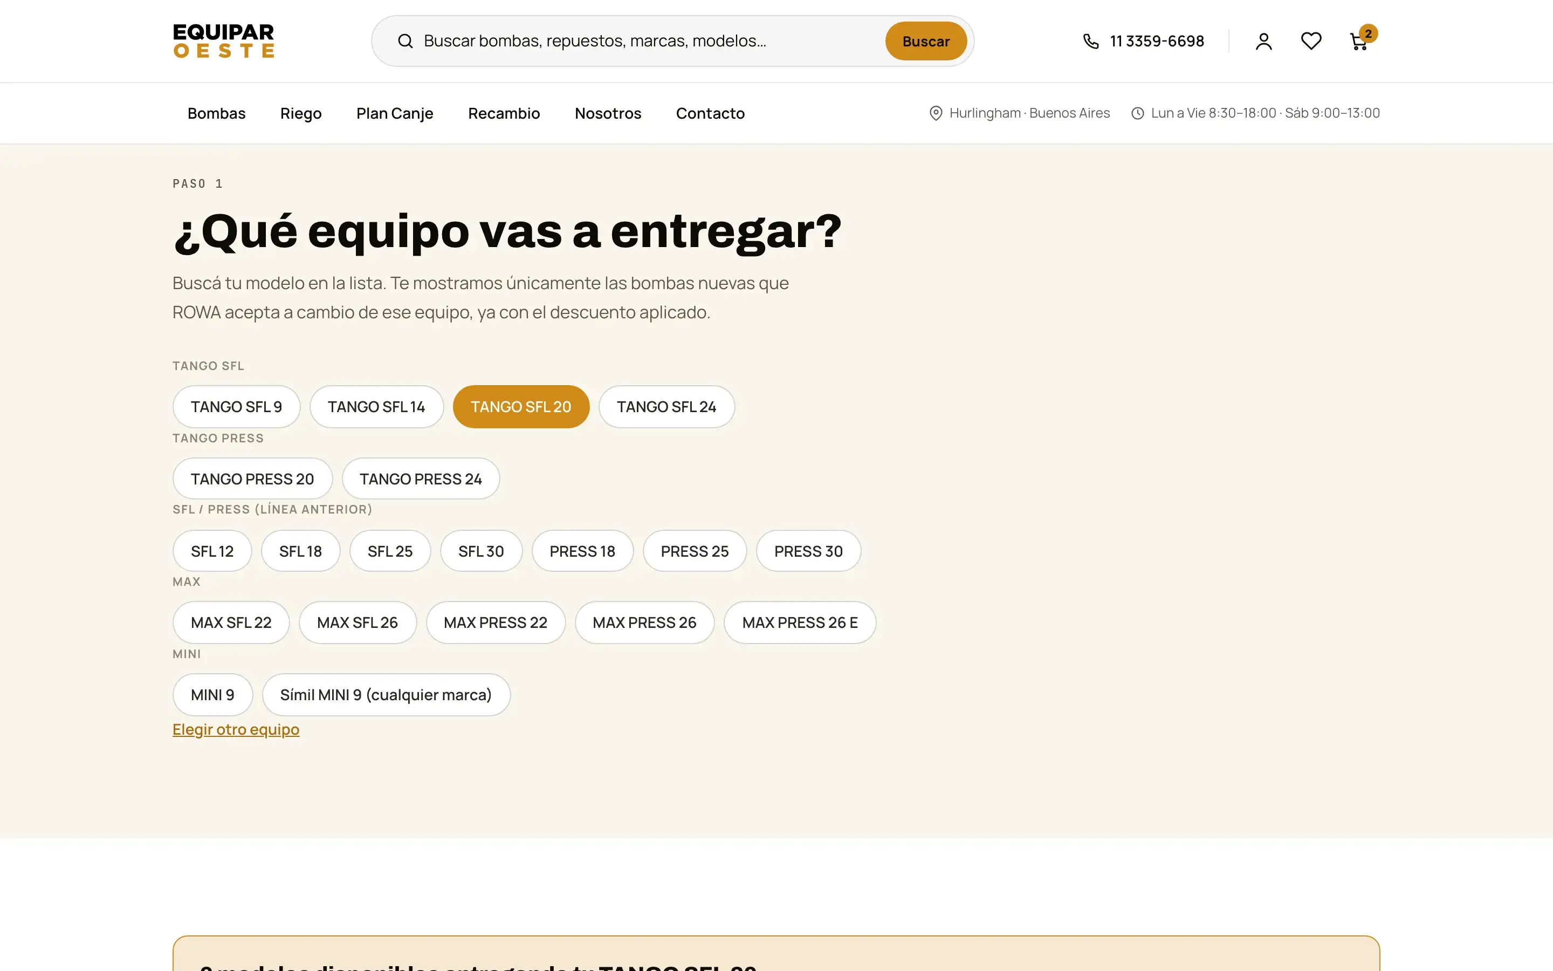Screen dimensions: 1553x971
Task: Go to the Contacto page
Action: pyautogui.click(x=710, y=113)
